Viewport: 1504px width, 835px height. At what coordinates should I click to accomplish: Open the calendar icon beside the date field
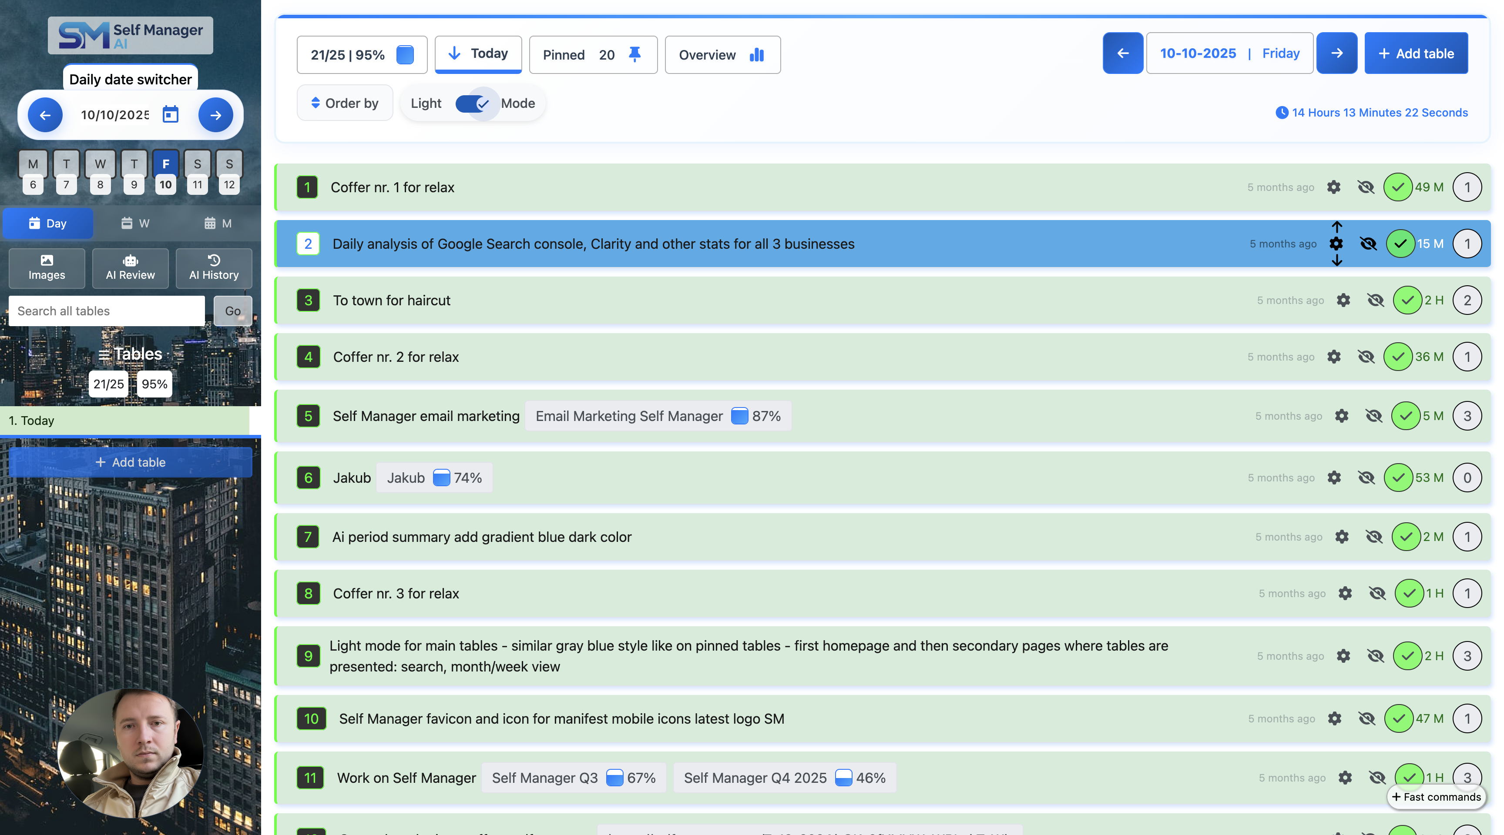tap(170, 115)
